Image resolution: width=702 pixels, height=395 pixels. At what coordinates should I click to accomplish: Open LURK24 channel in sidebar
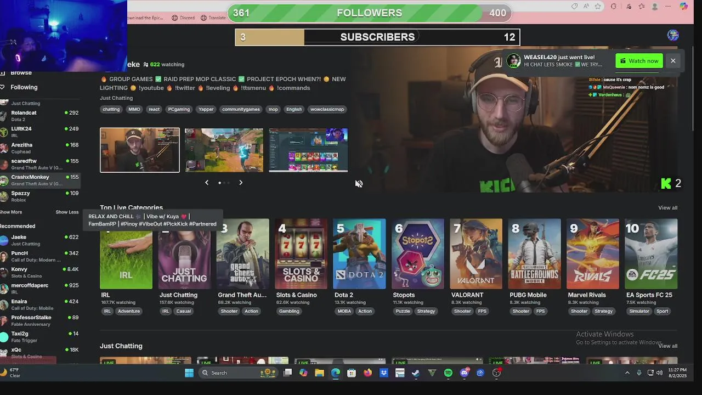coord(39,132)
